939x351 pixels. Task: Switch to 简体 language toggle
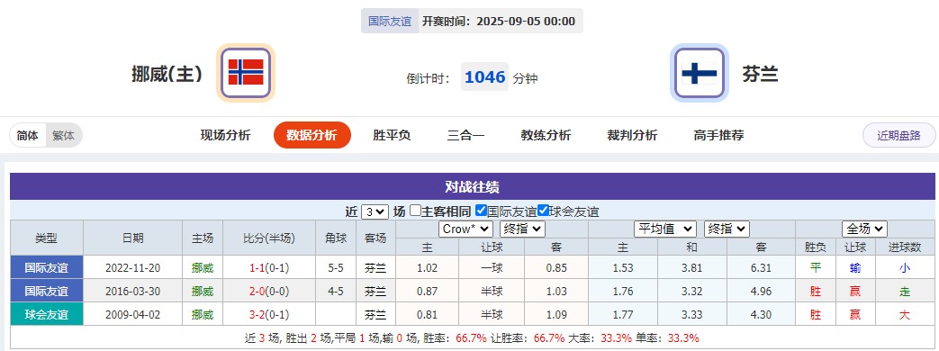point(28,135)
